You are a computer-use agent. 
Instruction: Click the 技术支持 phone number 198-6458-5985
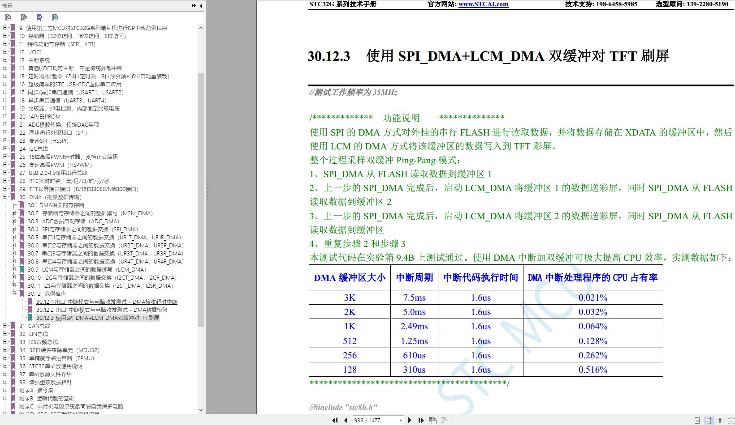click(x=617, y=4)
